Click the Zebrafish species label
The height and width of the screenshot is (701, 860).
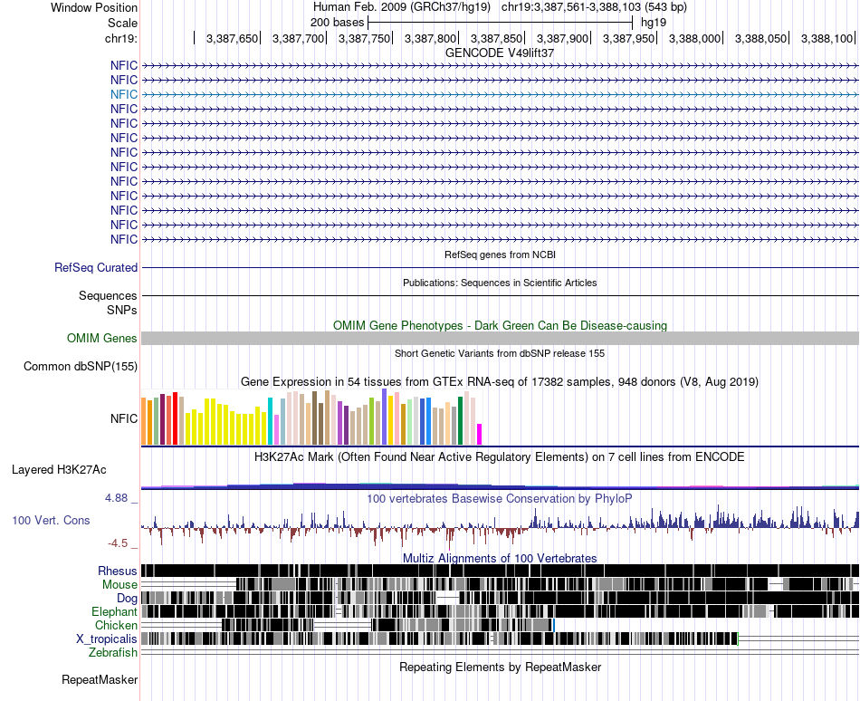click(x=113, y=652)
